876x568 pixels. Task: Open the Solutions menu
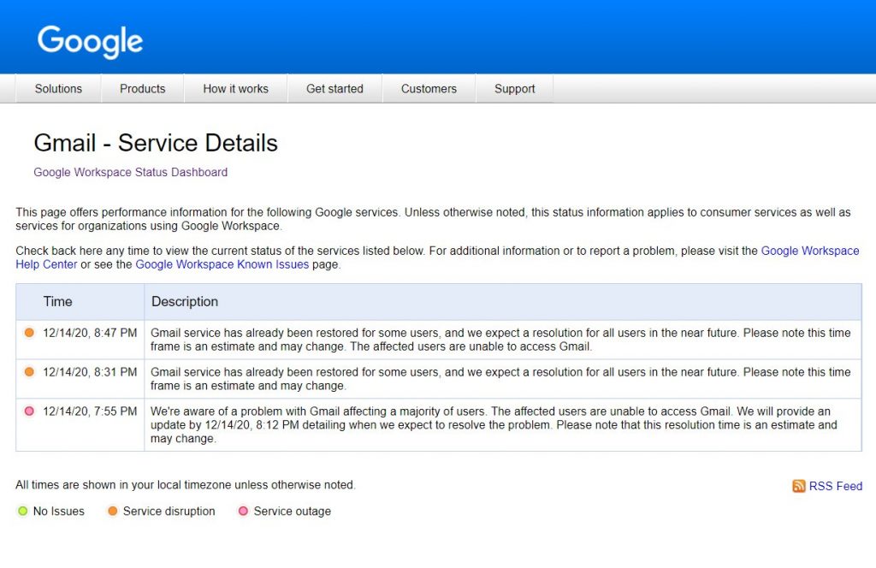coord(59,89)
